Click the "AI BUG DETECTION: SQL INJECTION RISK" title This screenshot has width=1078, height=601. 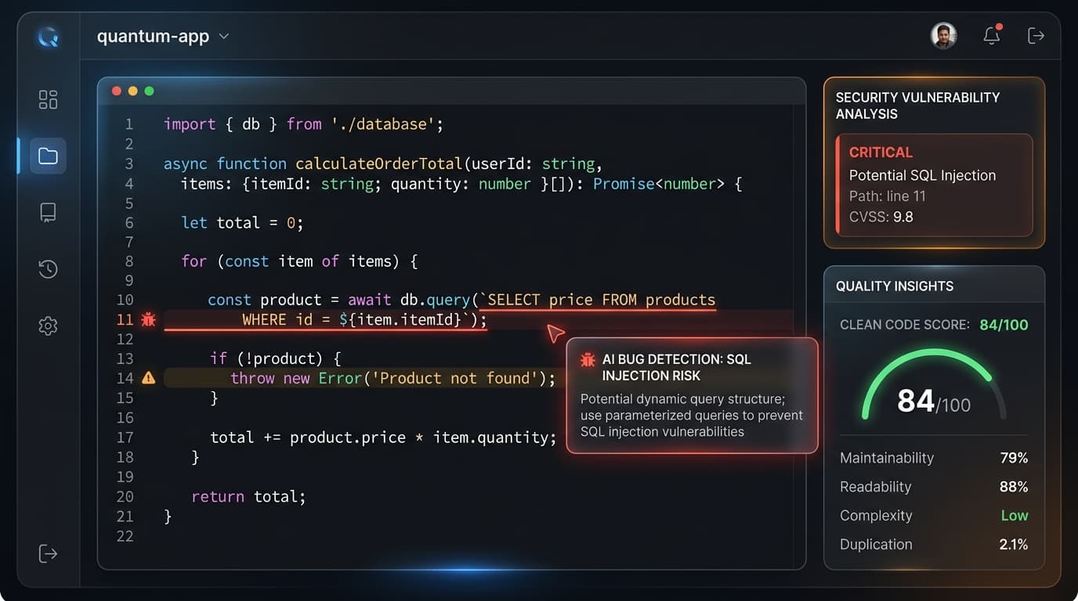[677, 368]
